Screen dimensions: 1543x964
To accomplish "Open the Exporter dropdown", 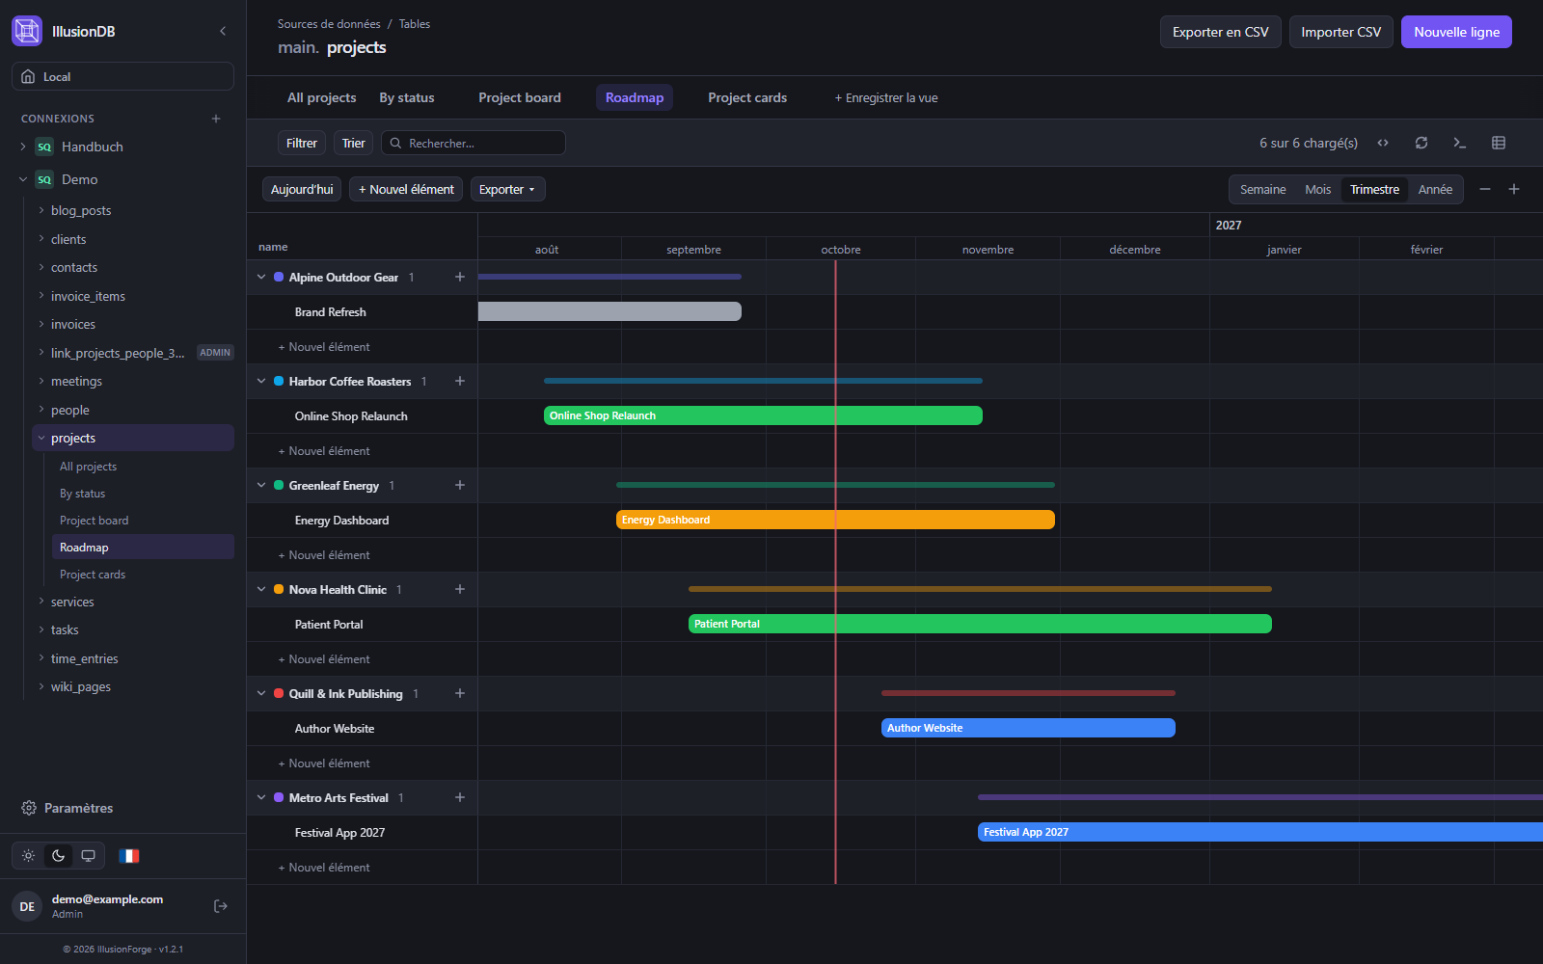I will tap(507, 189).
